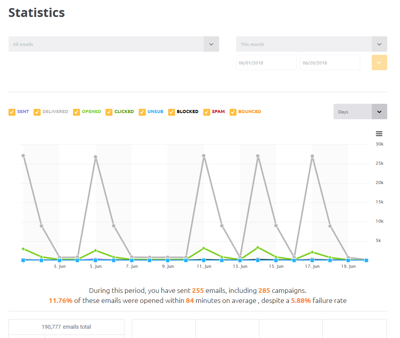Click the 5.88% failure rate value
The image size is (400, 338).
[x=301, y=301]
